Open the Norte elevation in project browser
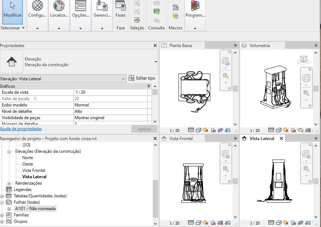Screen dimensions: 321x227 tap(28, 158)
